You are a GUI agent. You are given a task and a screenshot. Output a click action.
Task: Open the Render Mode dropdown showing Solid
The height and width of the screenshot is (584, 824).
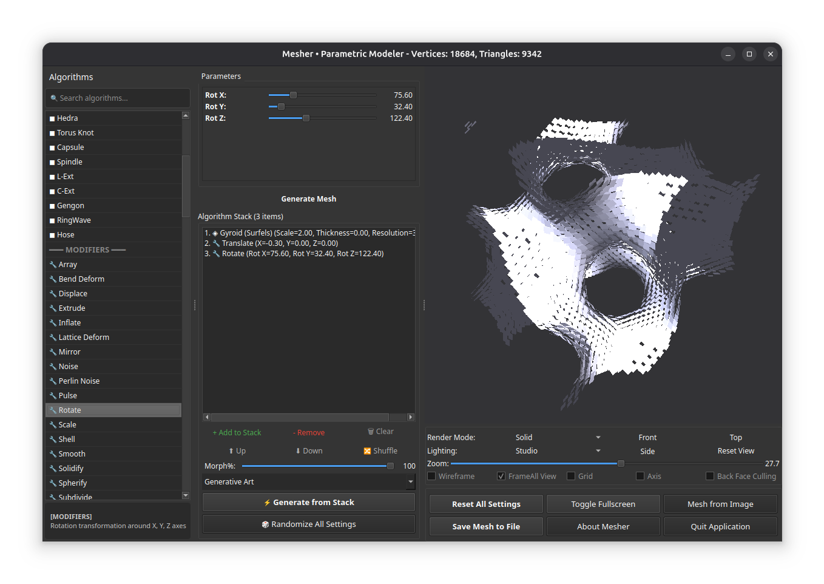click(556, 437)
